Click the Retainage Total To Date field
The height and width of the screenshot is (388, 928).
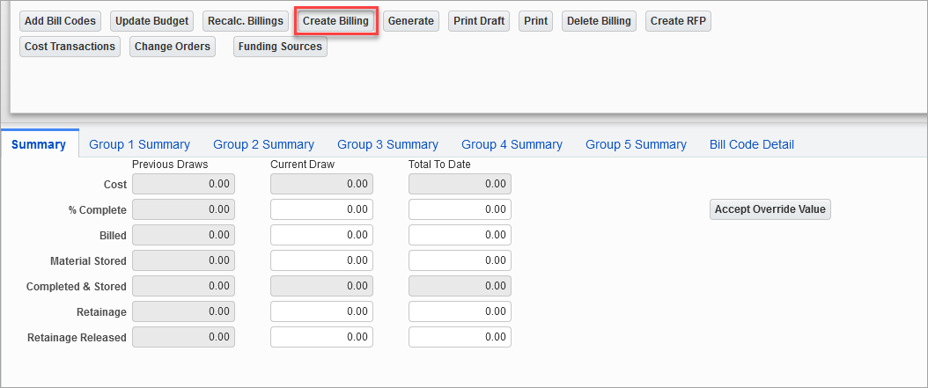click(460, 311)
